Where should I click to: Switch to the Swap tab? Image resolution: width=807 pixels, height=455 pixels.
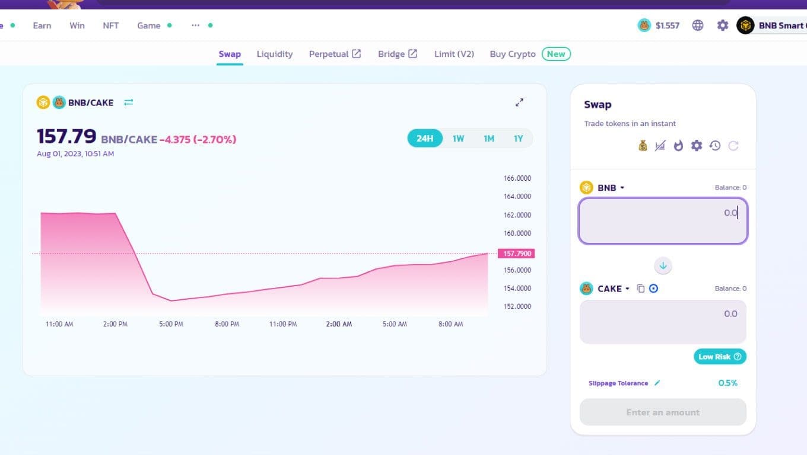click(x=230, y=54)
